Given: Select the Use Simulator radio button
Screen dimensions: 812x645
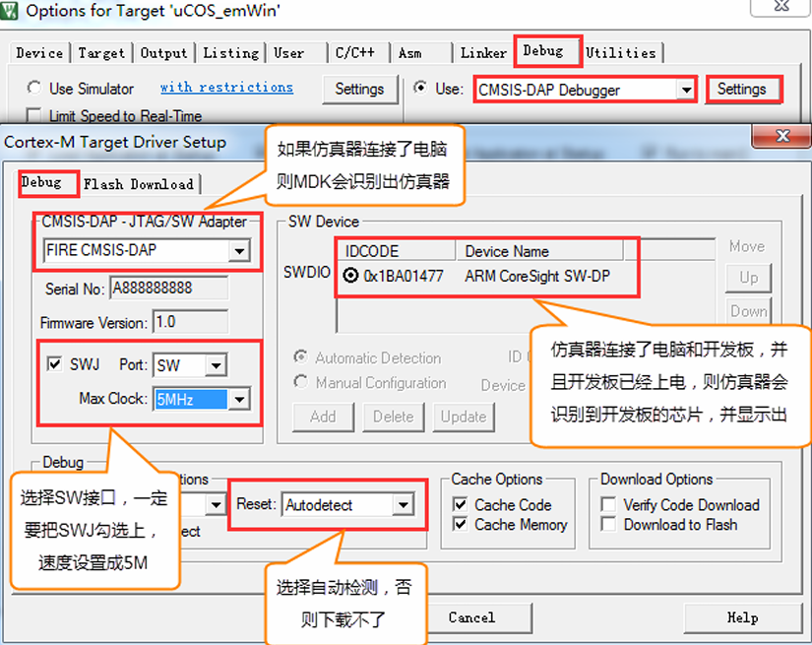Looking at the screenshot, I should click(34, 88).
